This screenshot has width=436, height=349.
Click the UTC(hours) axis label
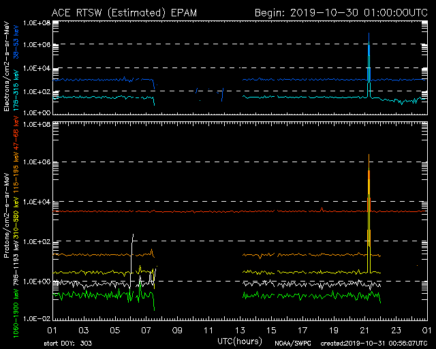[240, 339]
